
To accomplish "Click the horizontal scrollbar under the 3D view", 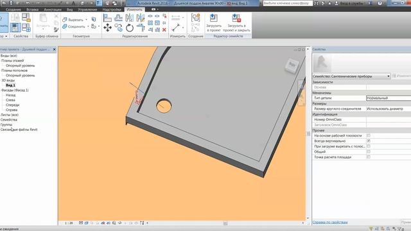I will pos(225,223).
